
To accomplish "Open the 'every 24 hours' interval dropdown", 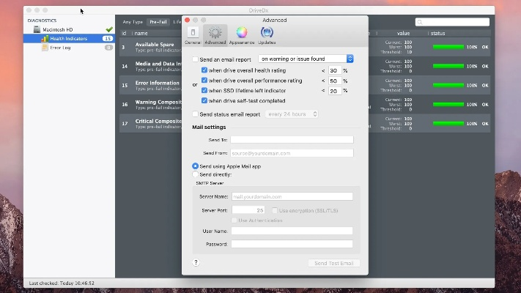I will tap(292, 114).
